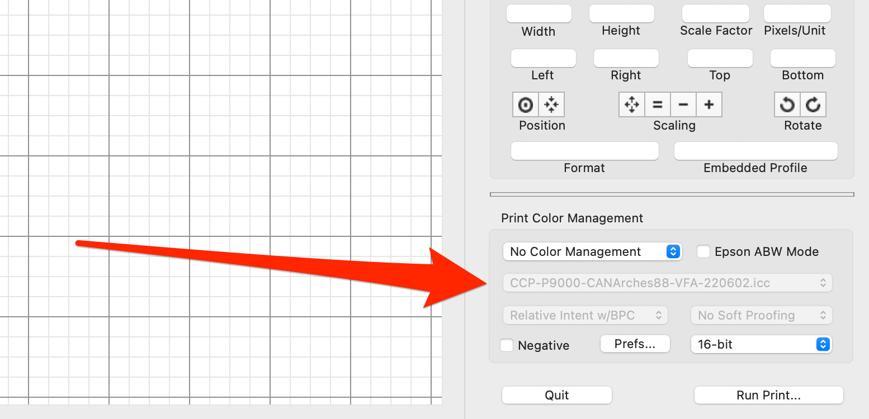Open the ICC profile dropdown
The height and width of the screenshot is (419, 869).
pyautogui.click(x=668, y=283)
